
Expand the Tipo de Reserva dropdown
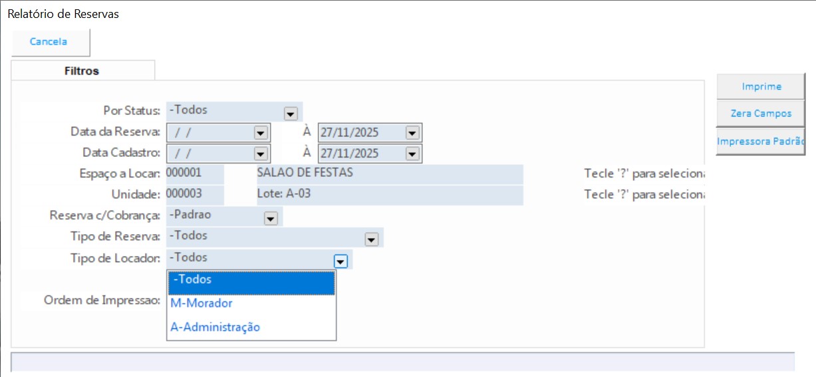pos(371,240)
